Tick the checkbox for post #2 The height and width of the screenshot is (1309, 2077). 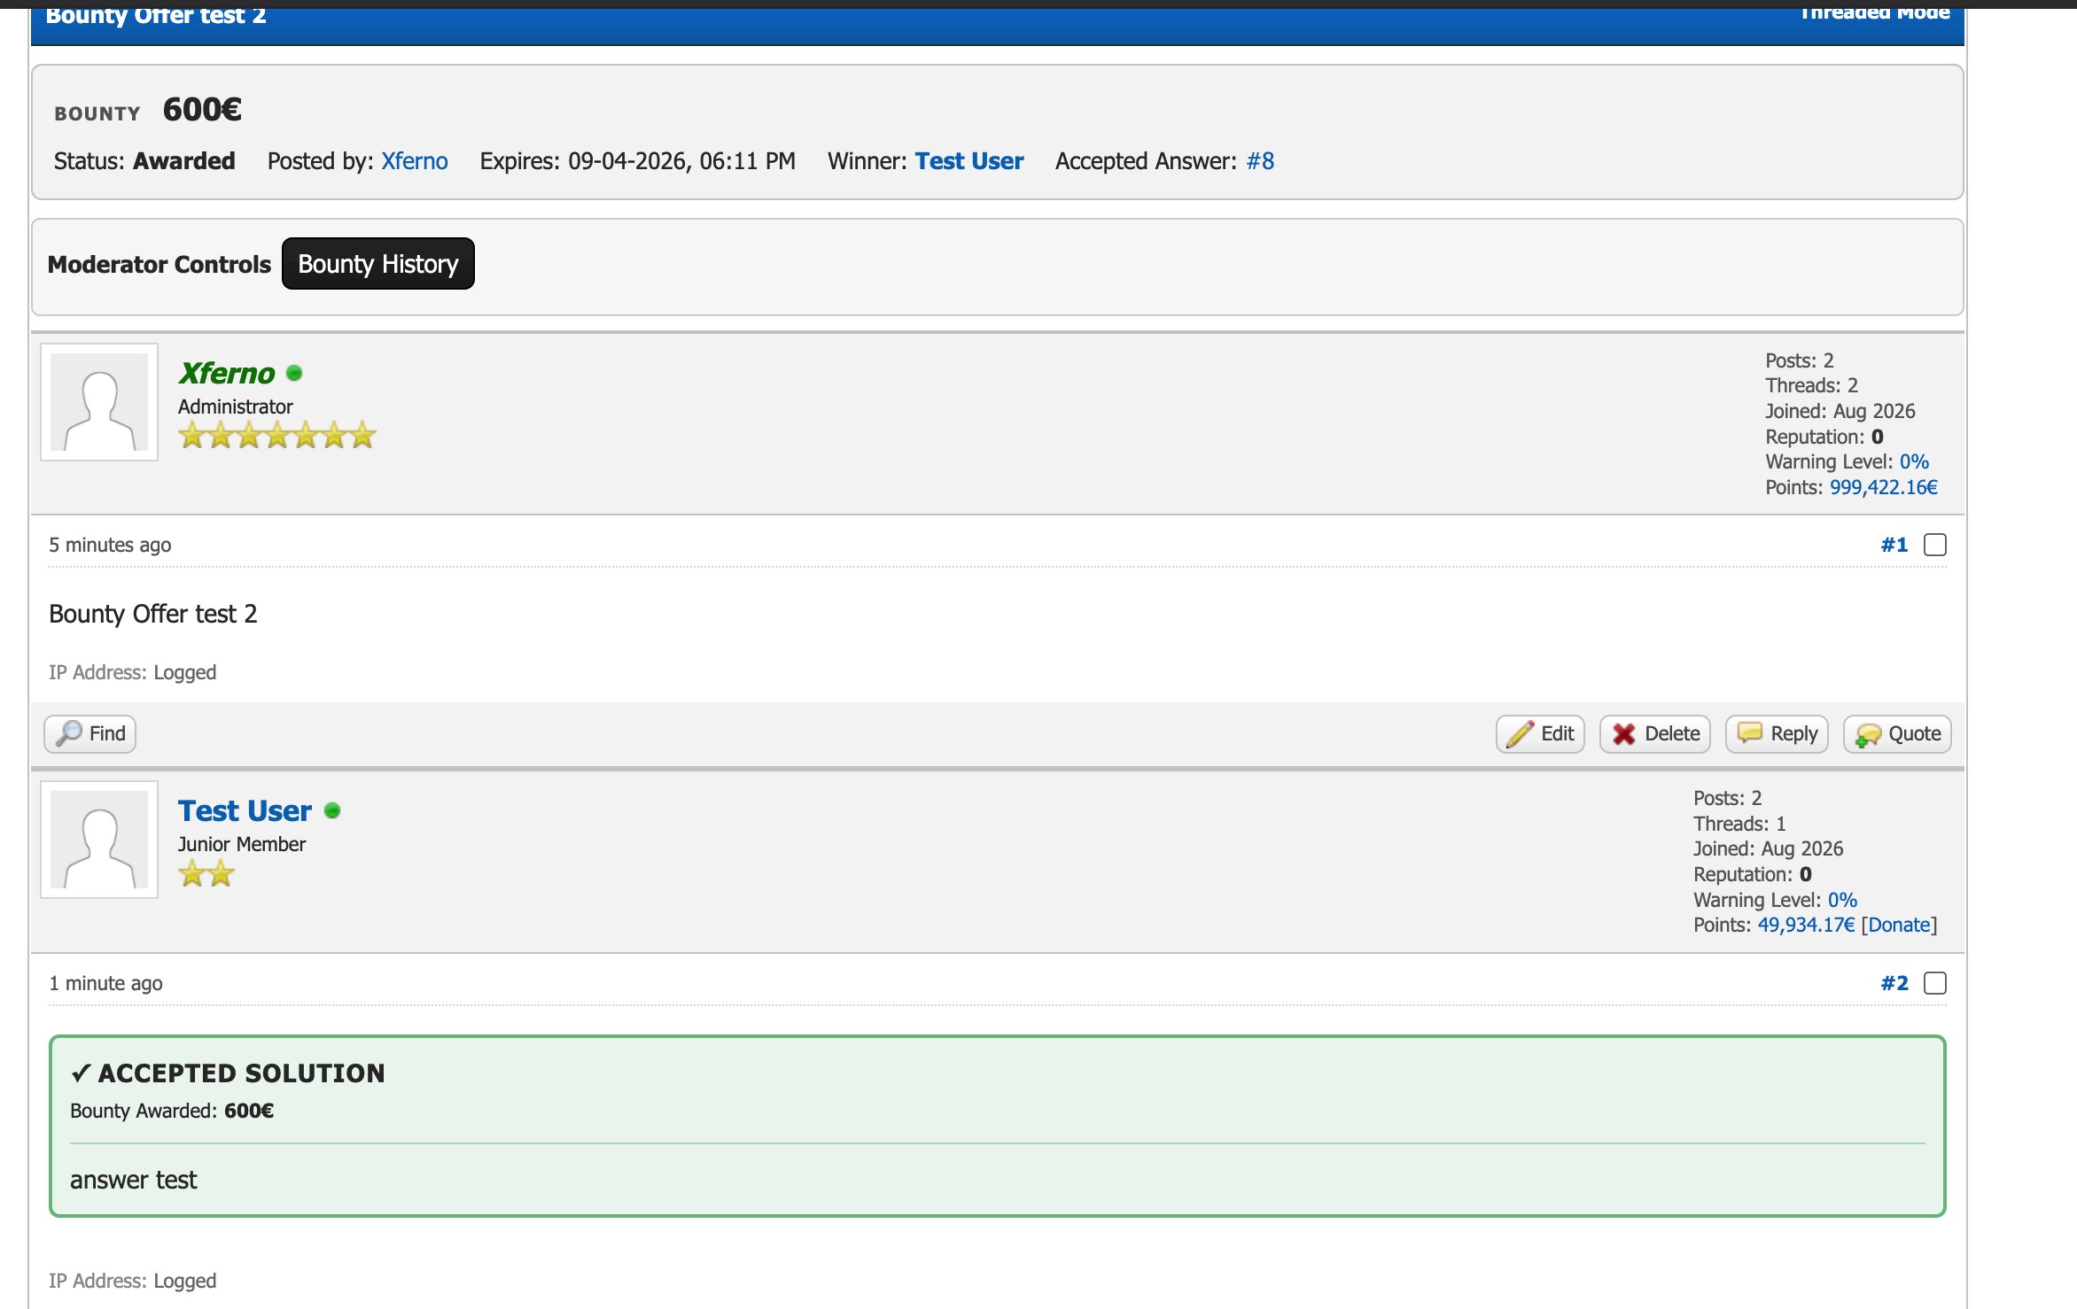tap(1935, 983)
